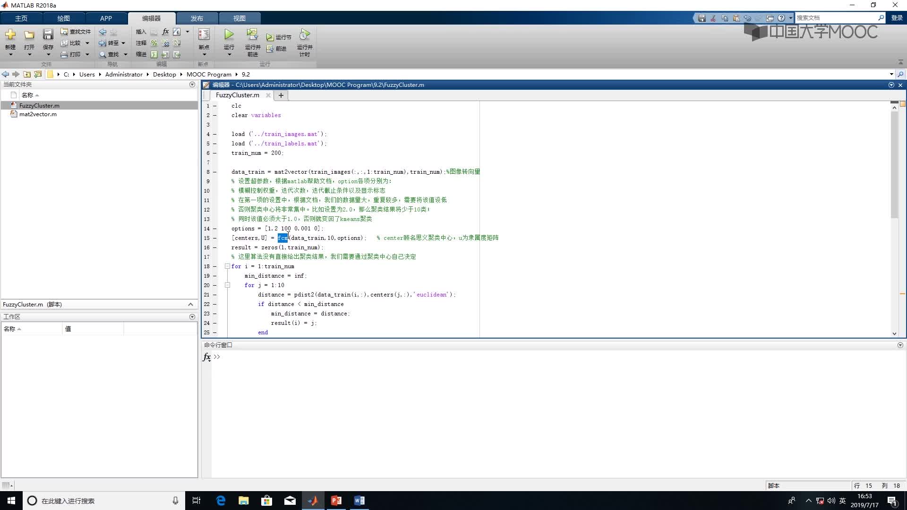Close the FuzzyCluster.m editor tab
Screen dimensions: 907x510
(x=268, y=95)
